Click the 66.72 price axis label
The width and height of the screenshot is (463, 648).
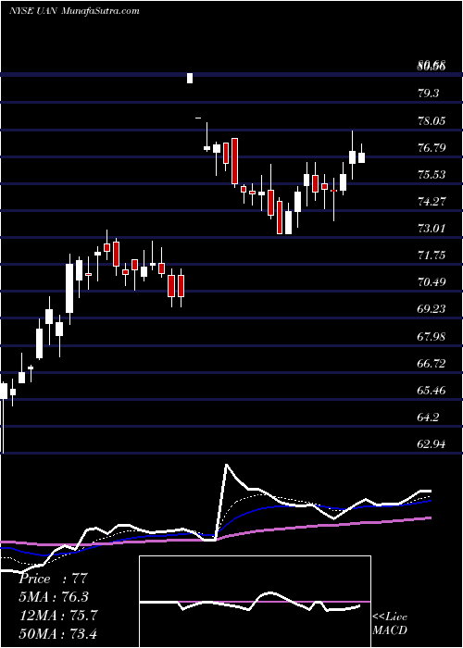[432, 363]
